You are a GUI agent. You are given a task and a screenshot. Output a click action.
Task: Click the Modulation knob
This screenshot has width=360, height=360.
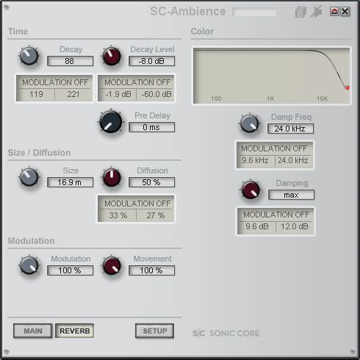(x=29, y=265)
